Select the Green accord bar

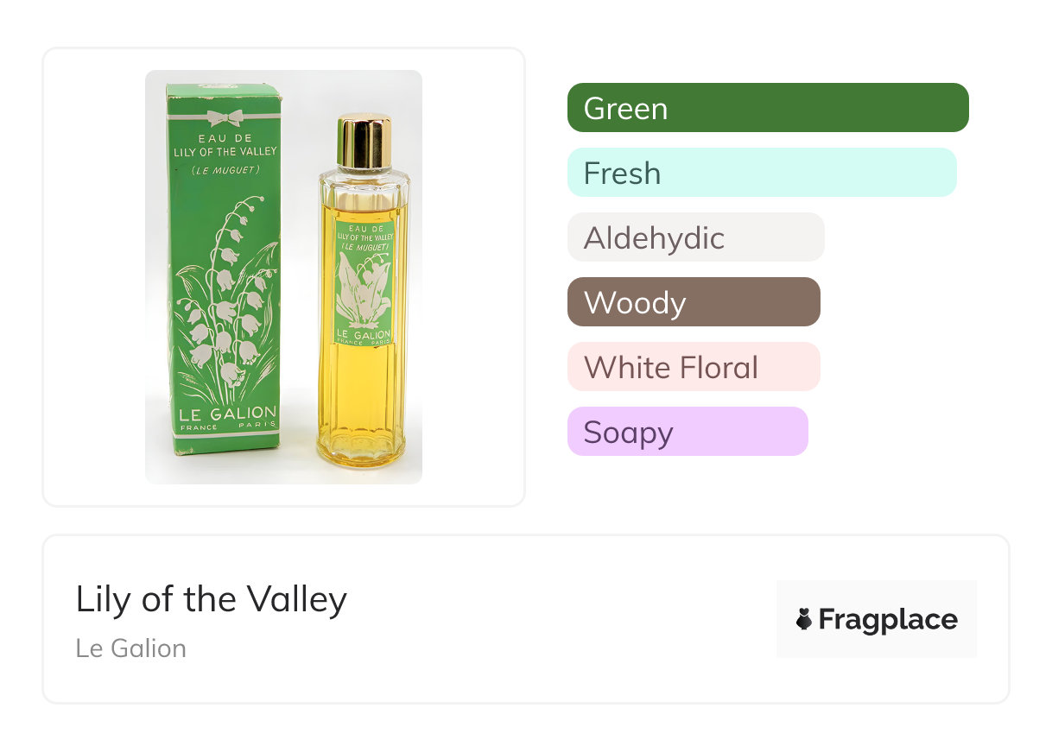(x=767, y=108)
